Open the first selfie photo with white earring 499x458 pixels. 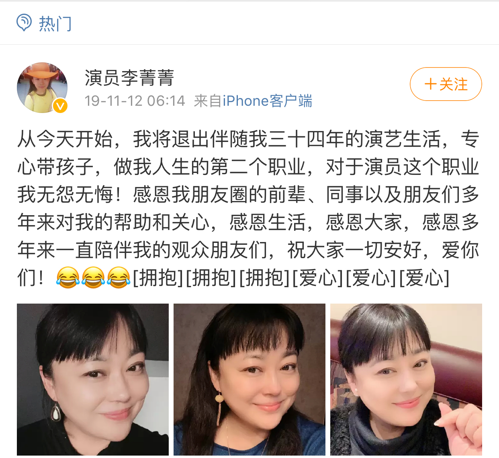click(93, 380)
